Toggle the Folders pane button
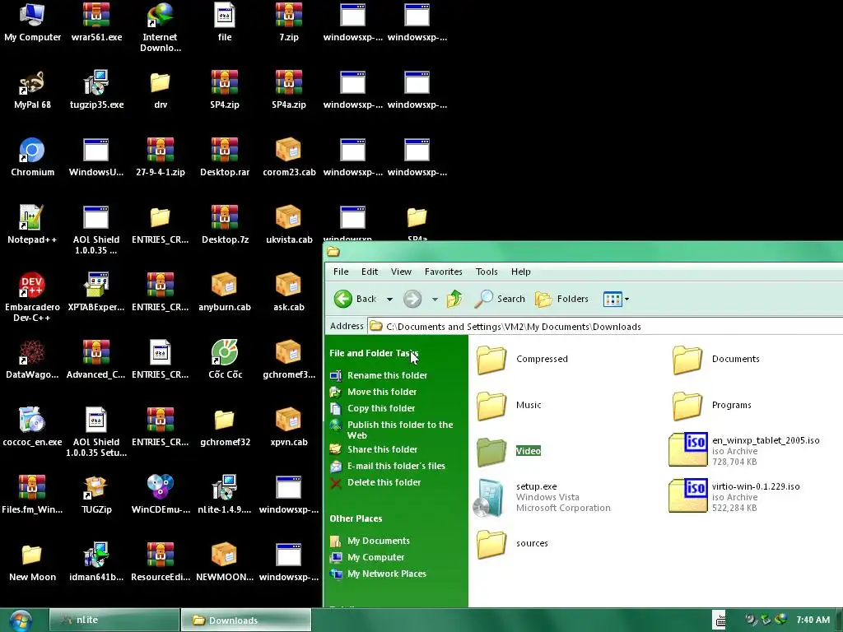843x632 pixels. tap(561, 299)
